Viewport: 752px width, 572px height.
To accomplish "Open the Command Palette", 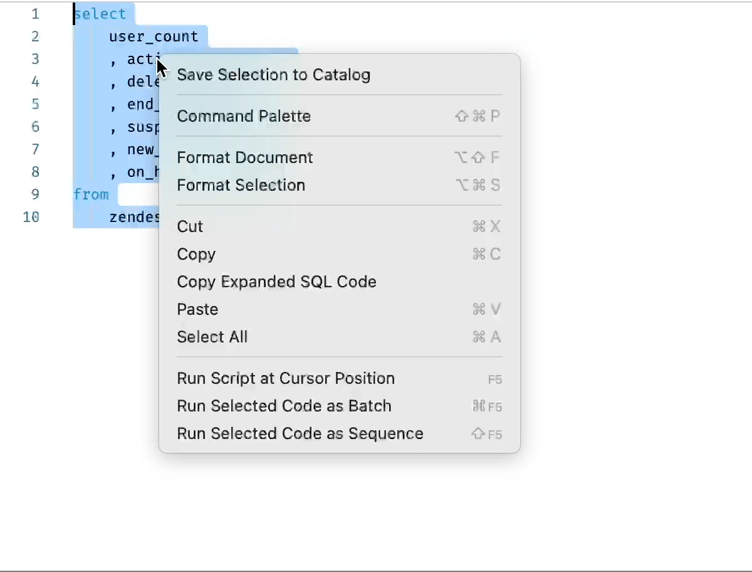I will point(244,116).
